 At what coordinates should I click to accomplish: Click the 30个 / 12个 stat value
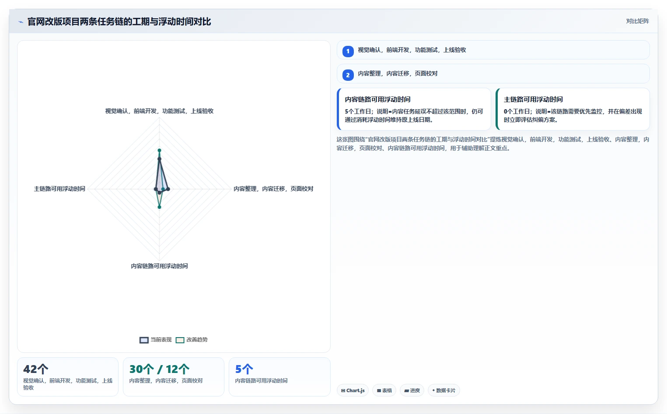tap(159, 369)
